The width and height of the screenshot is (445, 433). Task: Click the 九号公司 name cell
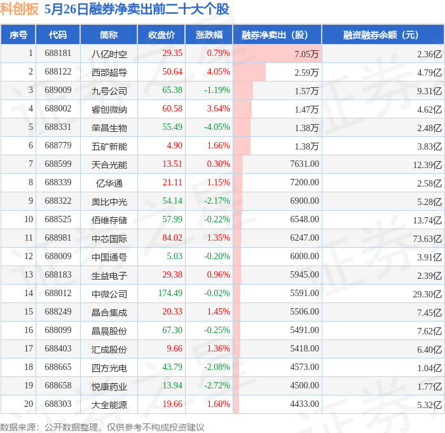pos(109,90)
